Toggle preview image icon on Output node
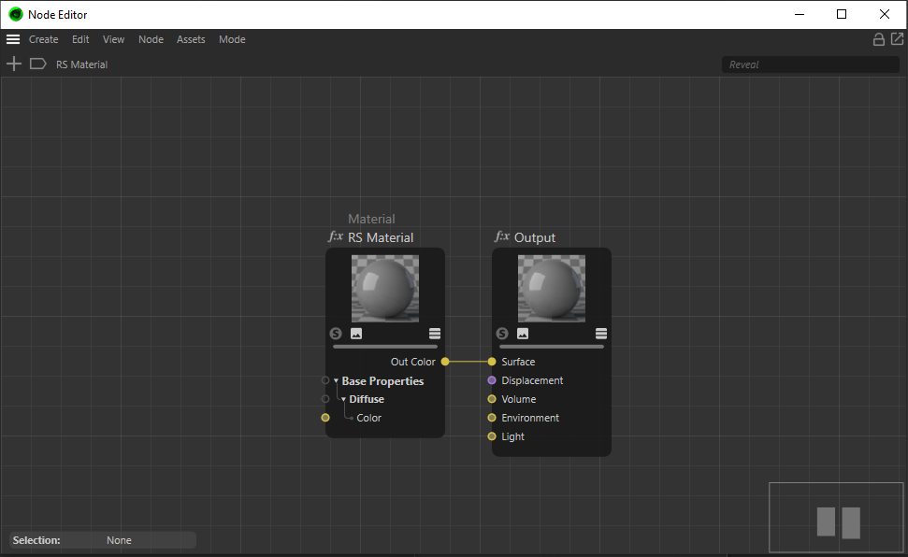Viewport: 908px width, 557px height. coord(523,334)
